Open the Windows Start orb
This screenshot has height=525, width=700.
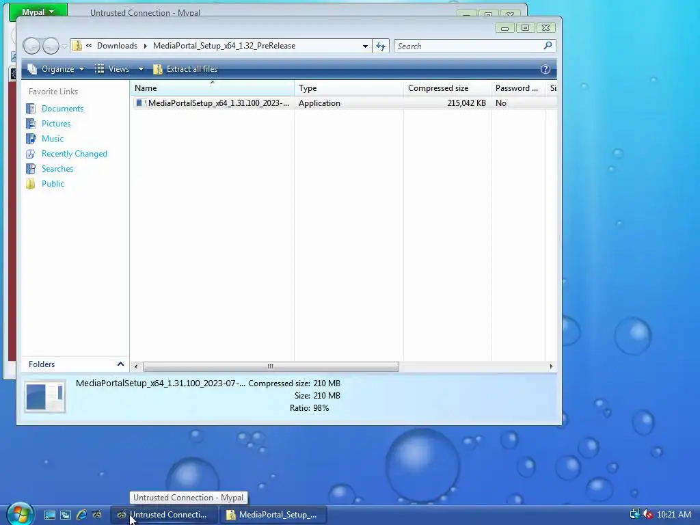click(x=20, y=514)
